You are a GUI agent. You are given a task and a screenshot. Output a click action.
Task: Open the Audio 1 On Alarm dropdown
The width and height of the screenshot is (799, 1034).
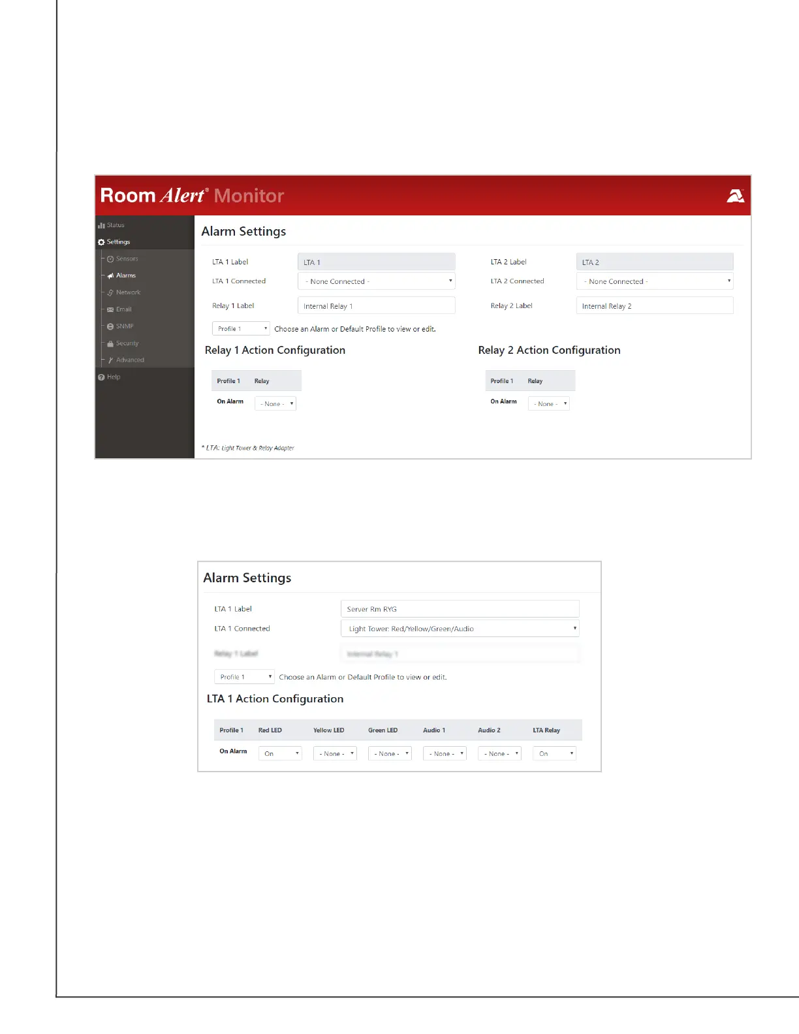point(445,753)
